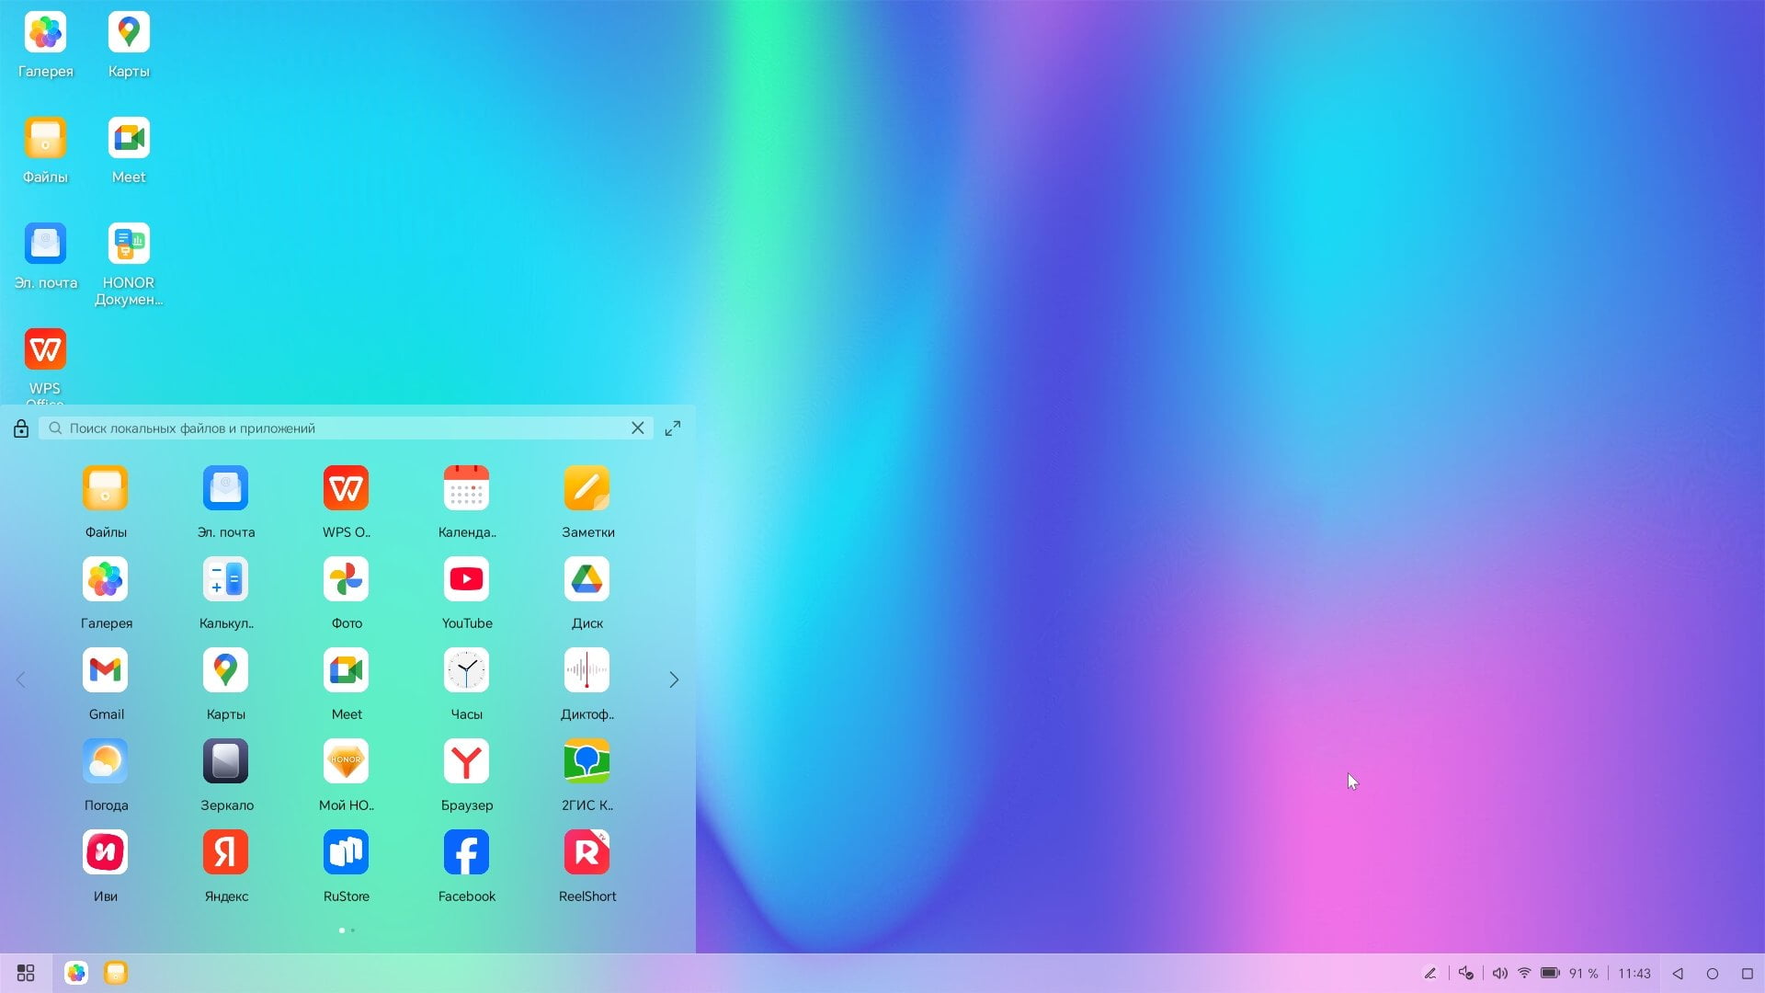Launch the Иви app
1765x993 pixels.
106,865
